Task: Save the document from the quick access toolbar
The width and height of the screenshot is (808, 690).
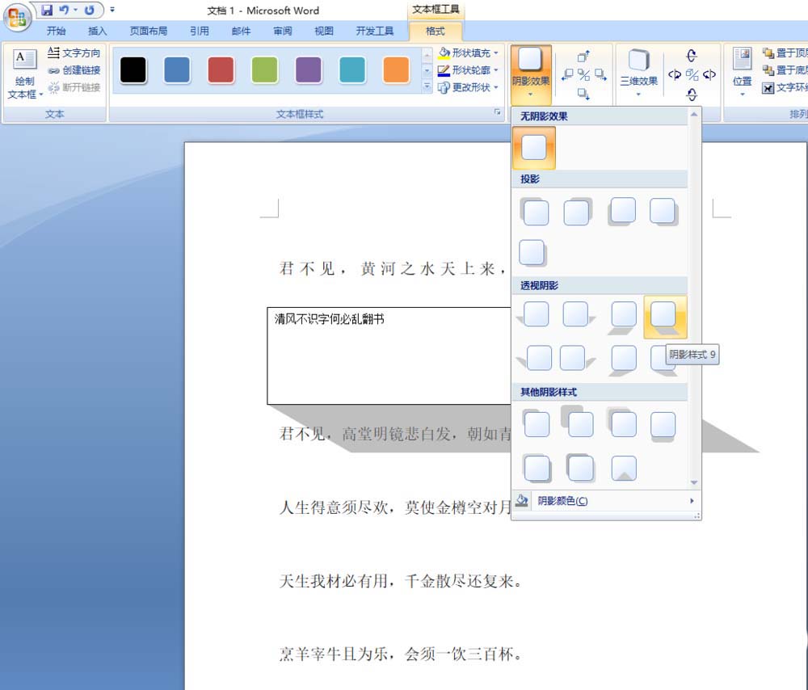Action: (x=47, y=11)
